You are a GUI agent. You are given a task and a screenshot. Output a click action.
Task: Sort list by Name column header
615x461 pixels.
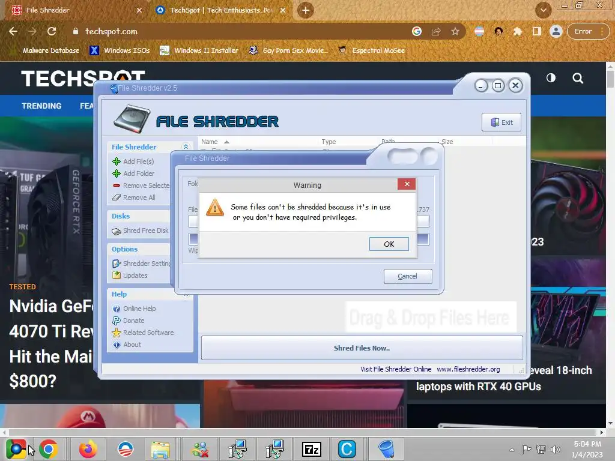[210, 142]
